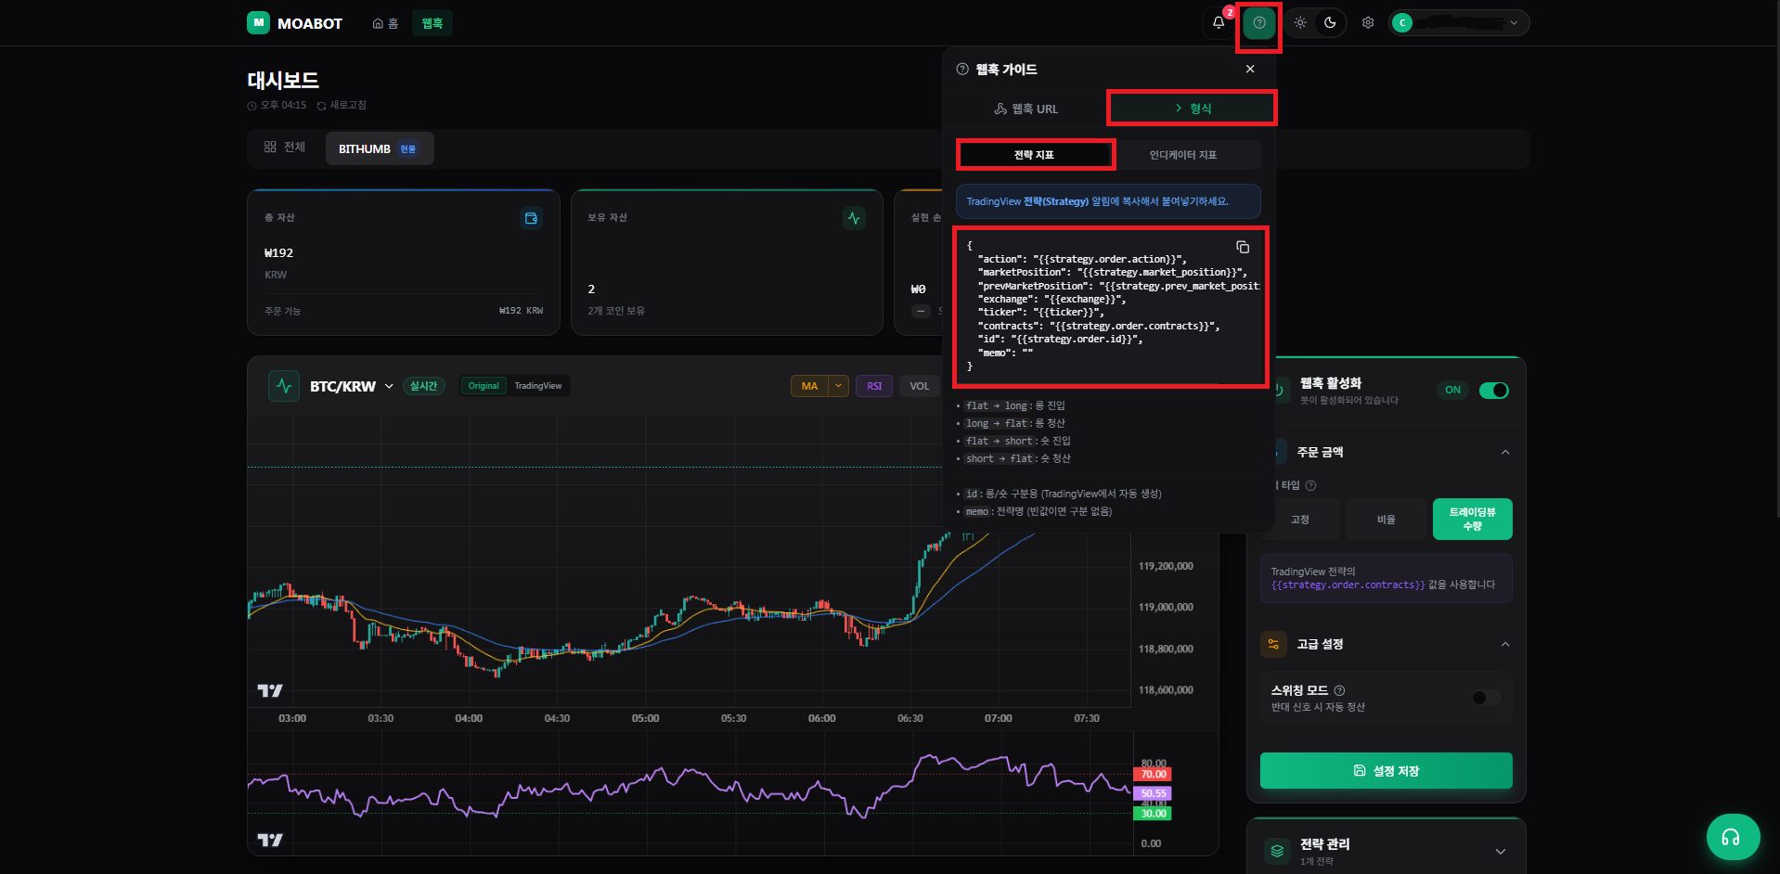
Task: Click the 스위칭 모드 help icon
Action: (x=1339, y=690)
